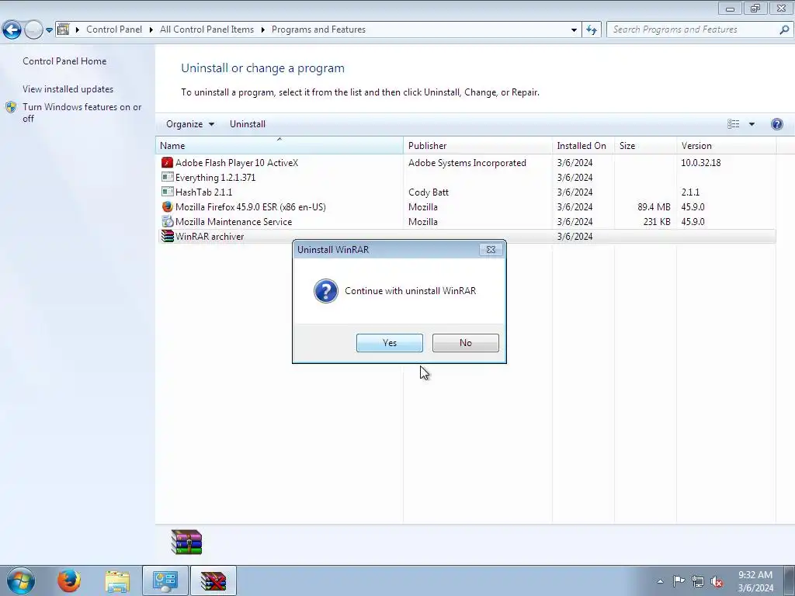Image resolution: width=795 pixels, height=596 pixels.
Task: Sort by the Installed On column header
Action: (583, 145)
